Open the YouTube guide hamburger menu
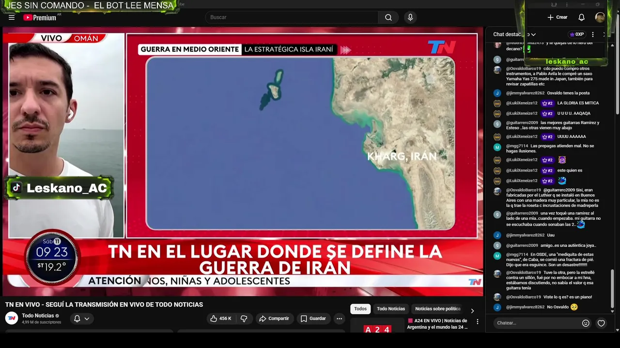Screen dimensions: 620x348 click(x=12, y=17)
